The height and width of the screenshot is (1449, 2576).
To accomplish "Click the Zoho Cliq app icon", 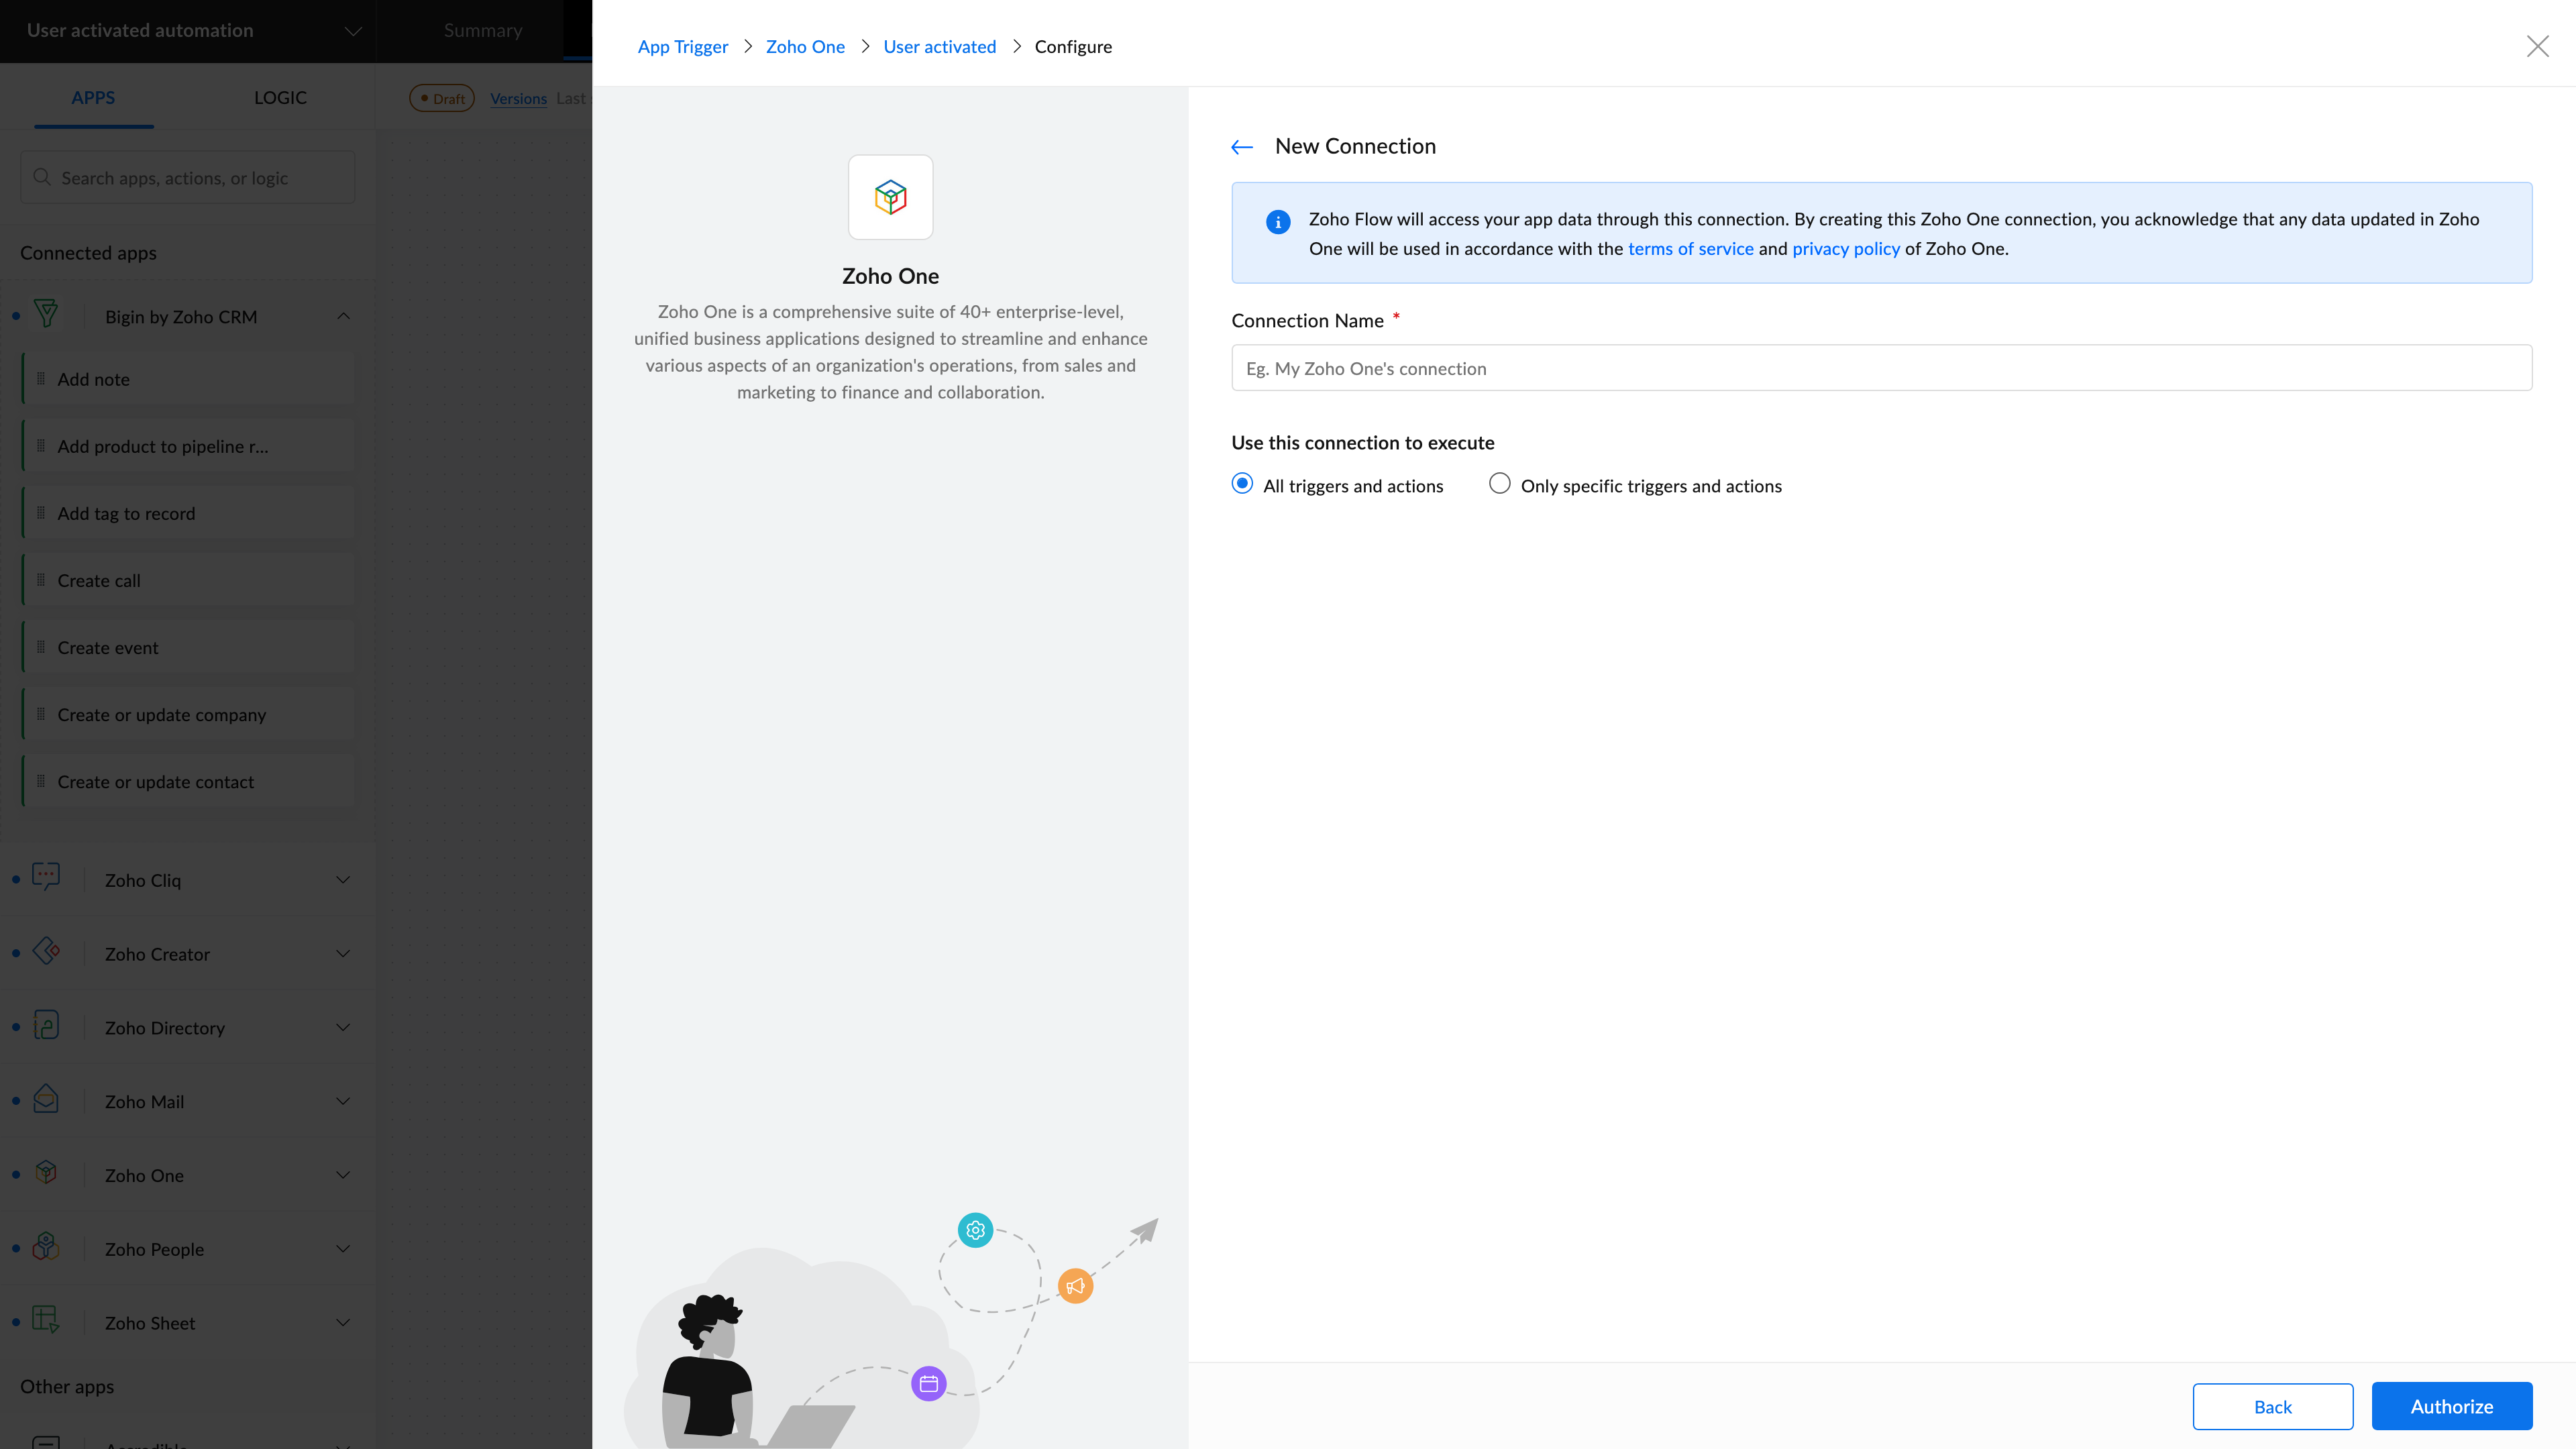I will pyautogui.click(x=46, y=877).
